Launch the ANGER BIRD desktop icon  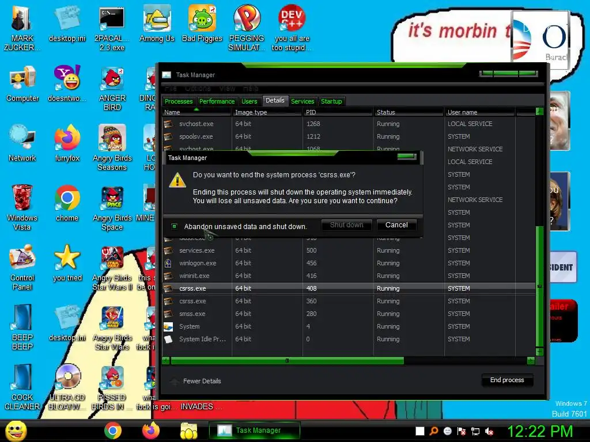tap(112, 88)
